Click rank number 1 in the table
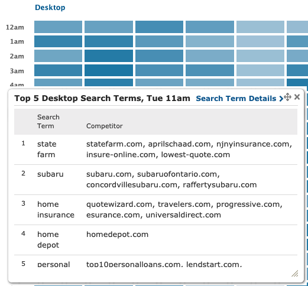This screenshot has width=308, height=286. 23,143
